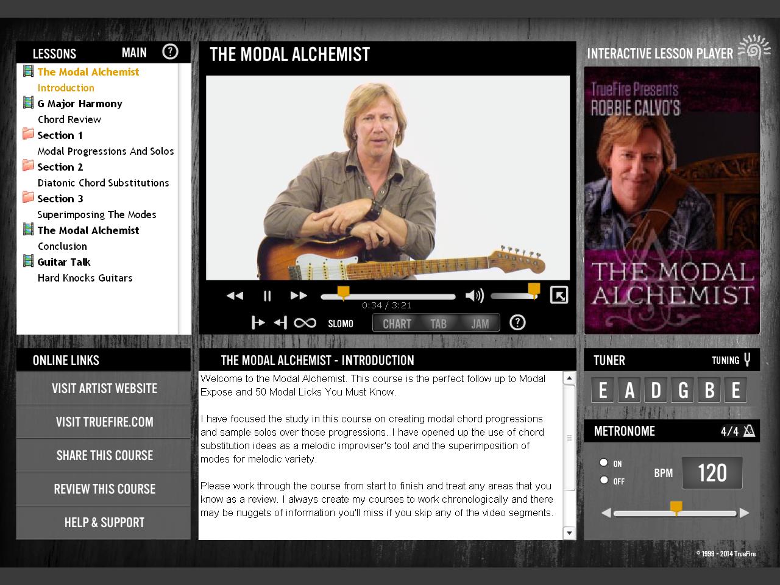
Task: Click film icon beside Modal Alchemist Conclusion
Action: pyautogui.click(x=28, y=230)
